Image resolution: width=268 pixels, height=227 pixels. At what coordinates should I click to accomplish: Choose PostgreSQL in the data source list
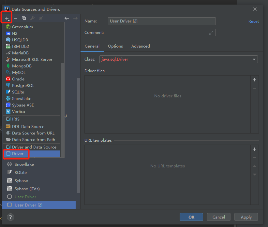(23, 86)
